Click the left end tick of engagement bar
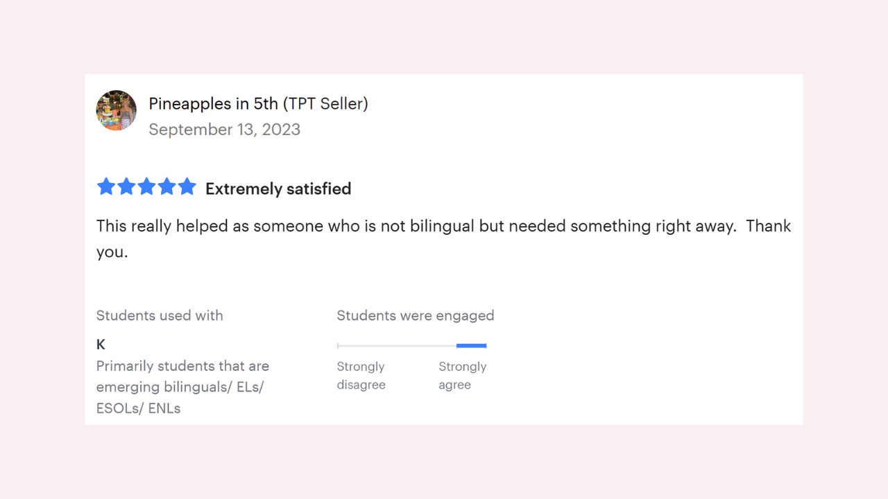The image size is (888, 499). click(x=338, y=345)
